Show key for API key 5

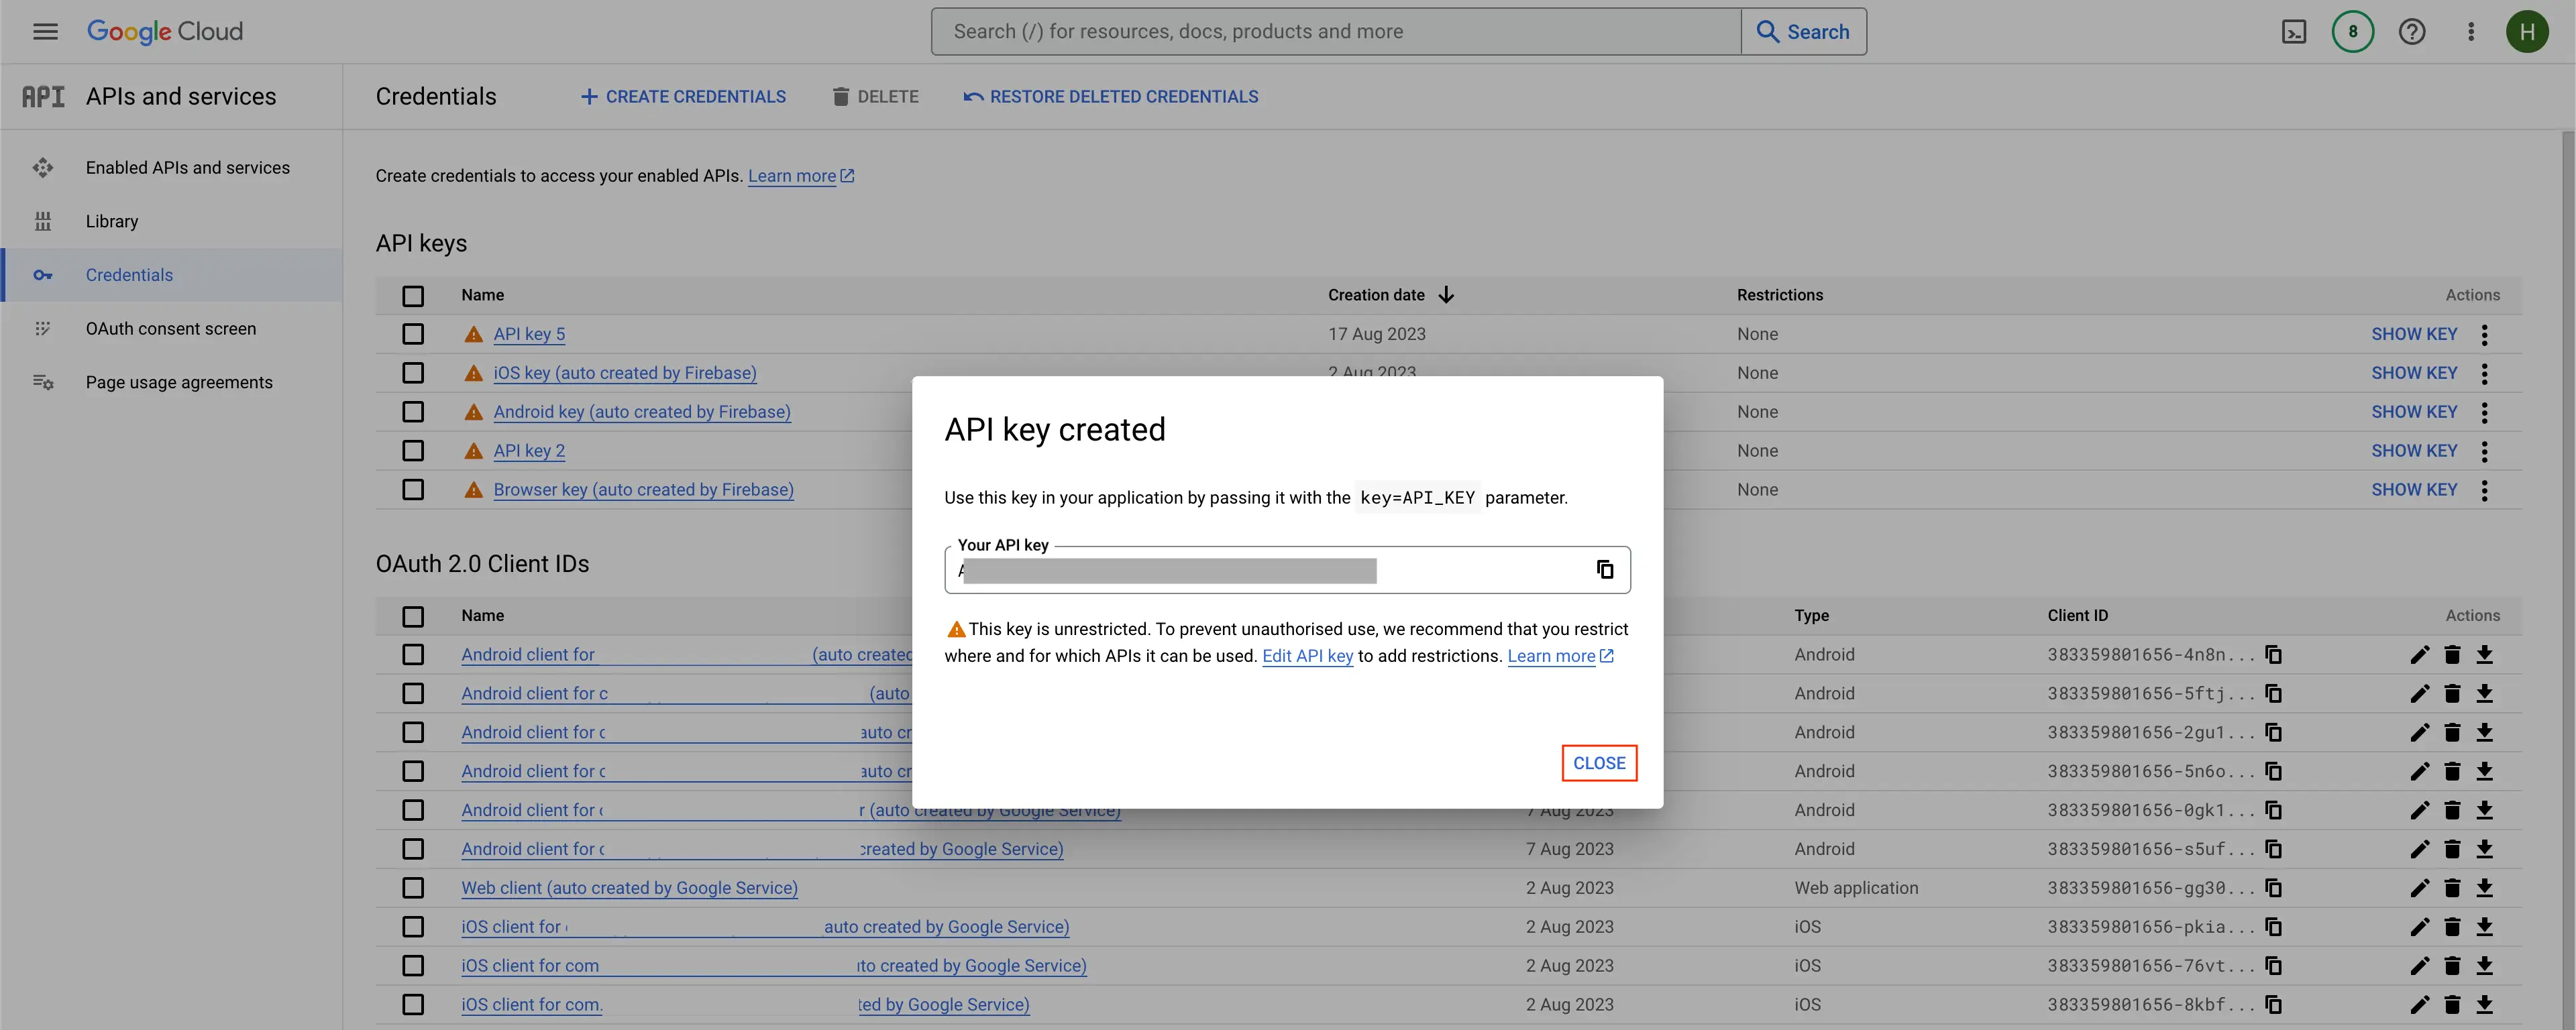click(2414, 334)
